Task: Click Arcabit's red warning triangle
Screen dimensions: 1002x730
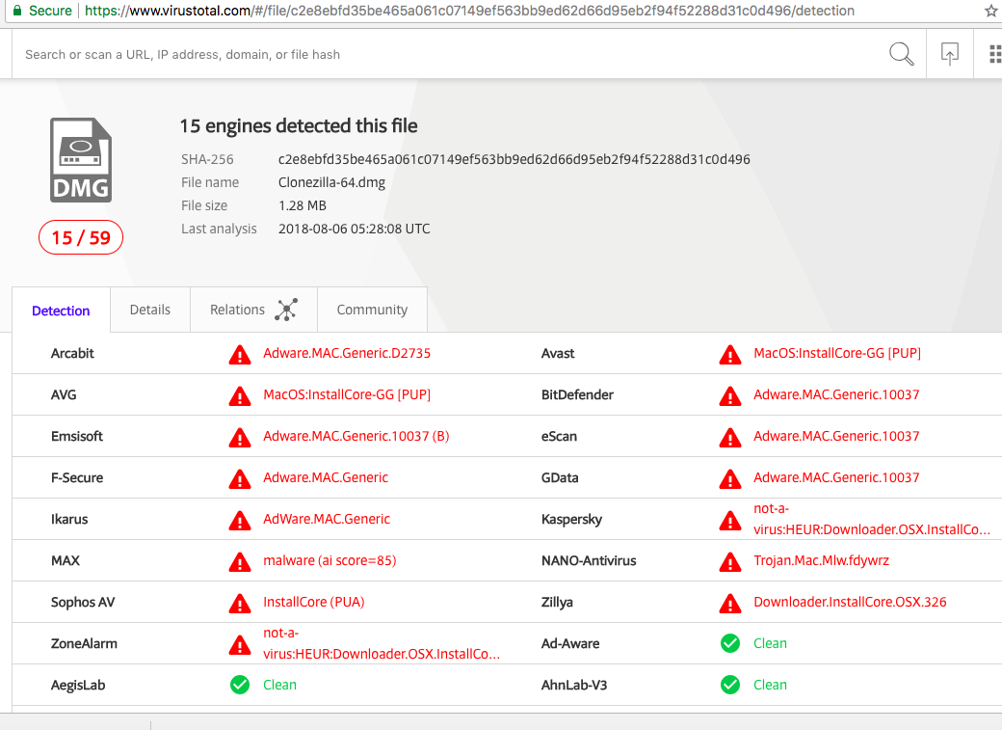Action: tap(240, 354)
